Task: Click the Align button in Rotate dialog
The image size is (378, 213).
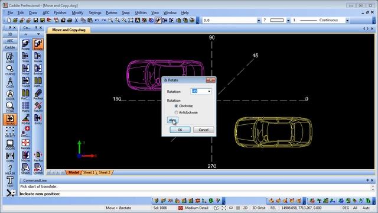Action: [172, 120]
